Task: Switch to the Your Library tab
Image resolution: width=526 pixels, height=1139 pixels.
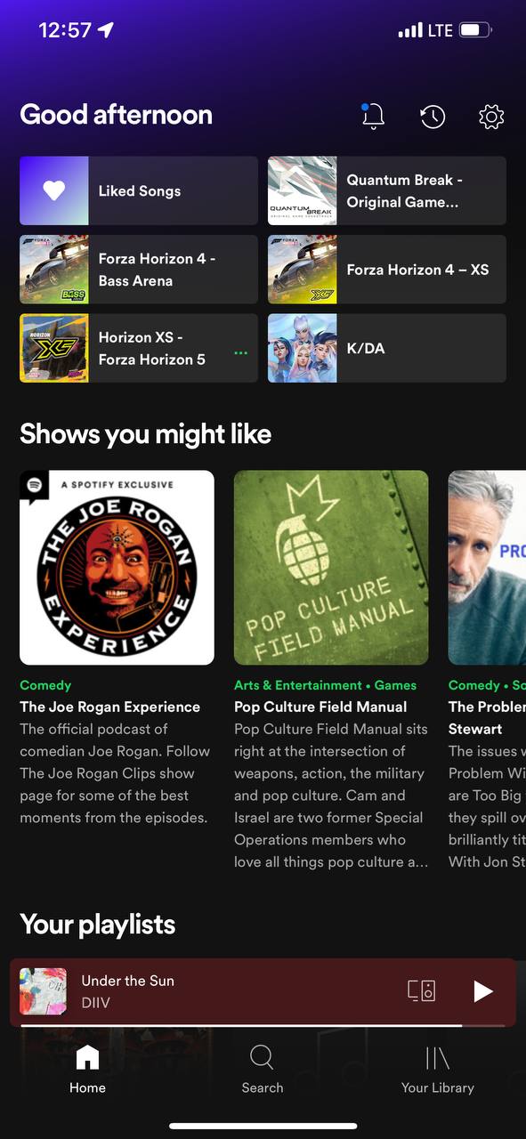Action: 437,1070
